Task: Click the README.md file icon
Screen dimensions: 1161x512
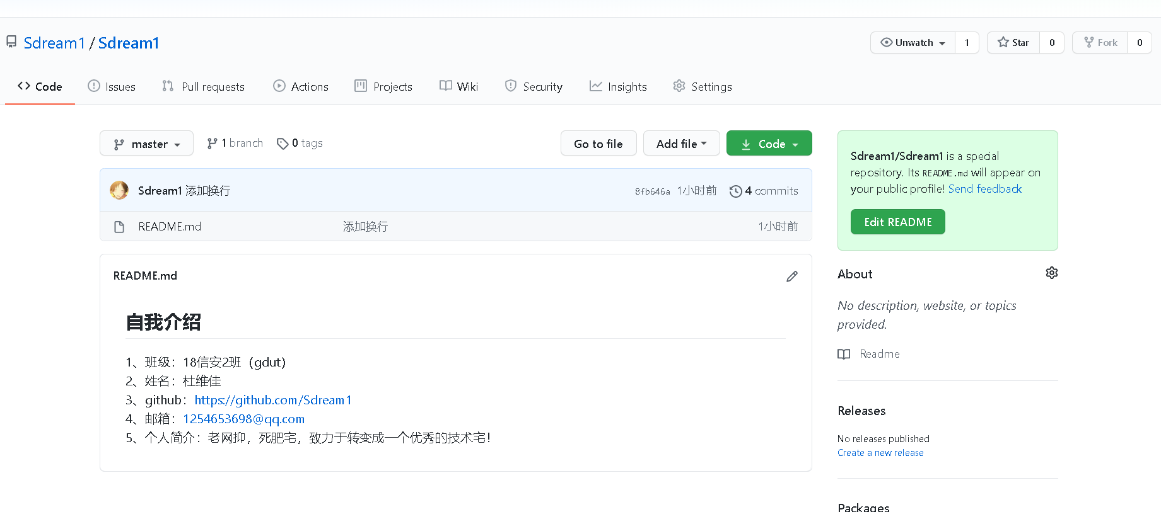Action: (x=119, y=227)
